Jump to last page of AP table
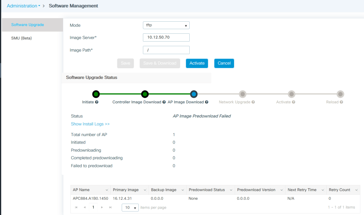 click(110, 207)
